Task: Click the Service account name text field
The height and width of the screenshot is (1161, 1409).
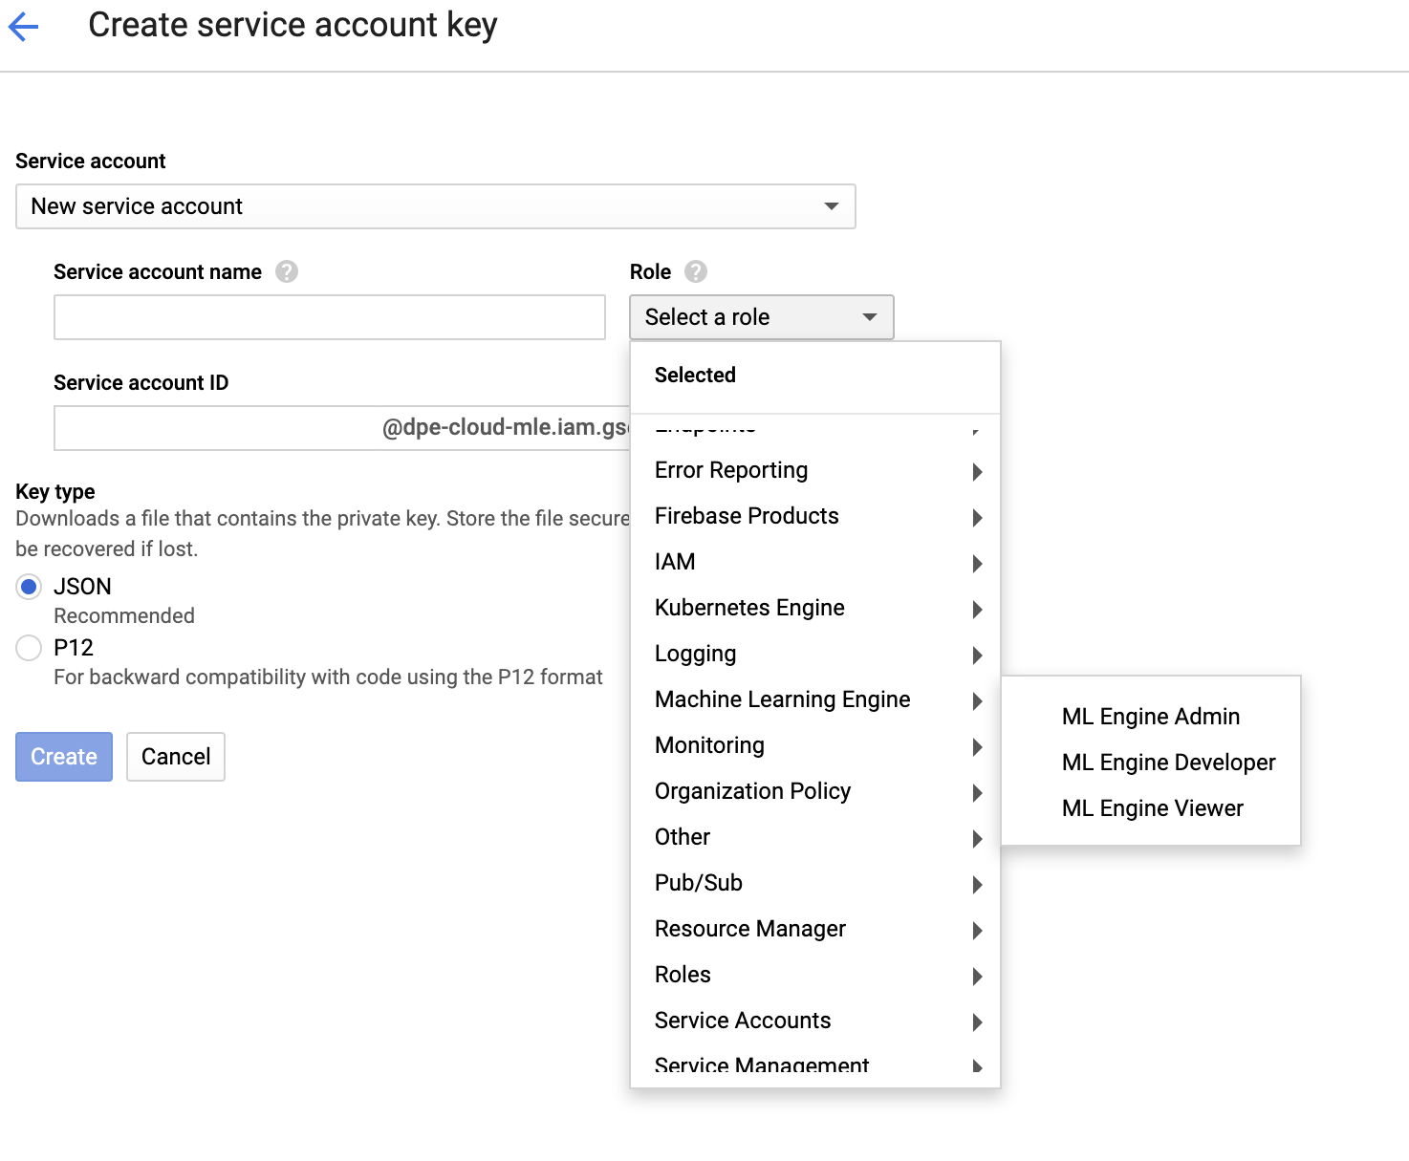Action: [x=329, y=317]
